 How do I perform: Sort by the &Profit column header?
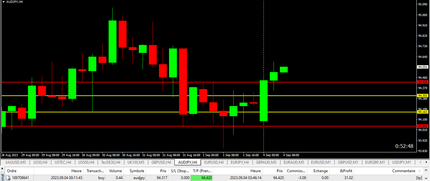point(342,171)
